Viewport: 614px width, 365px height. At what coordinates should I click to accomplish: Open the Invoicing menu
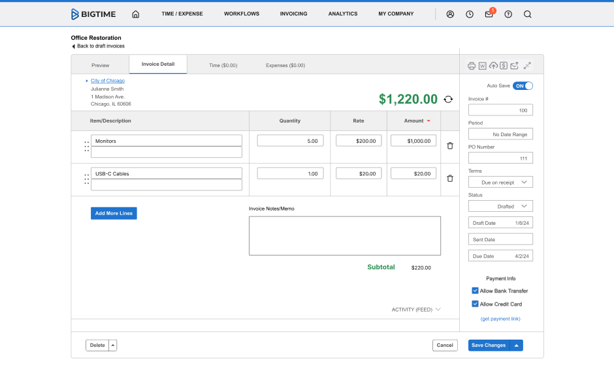coord(294,14)
